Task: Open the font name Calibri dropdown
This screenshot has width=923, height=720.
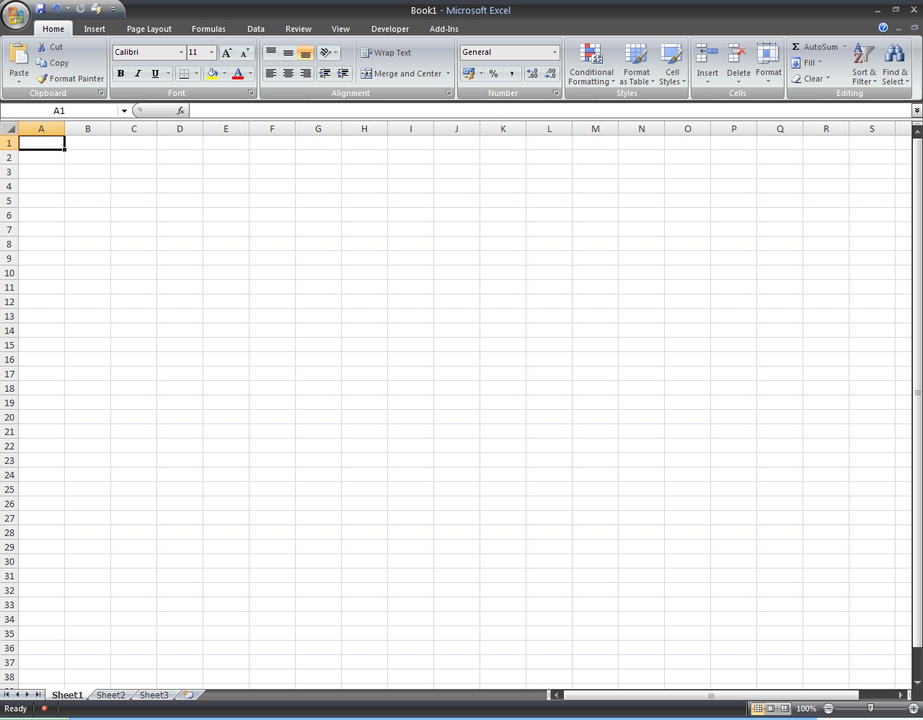Action: [x=181, y=52]
